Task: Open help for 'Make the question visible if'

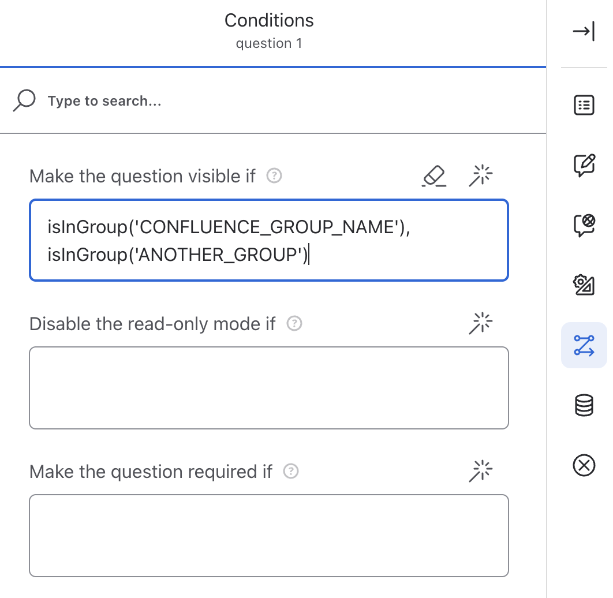Action: pos(275,176)
